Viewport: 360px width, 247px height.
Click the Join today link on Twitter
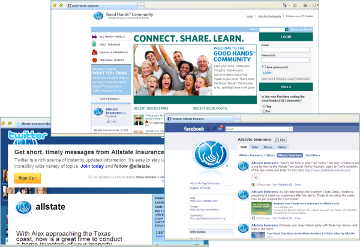click(92, 166)
